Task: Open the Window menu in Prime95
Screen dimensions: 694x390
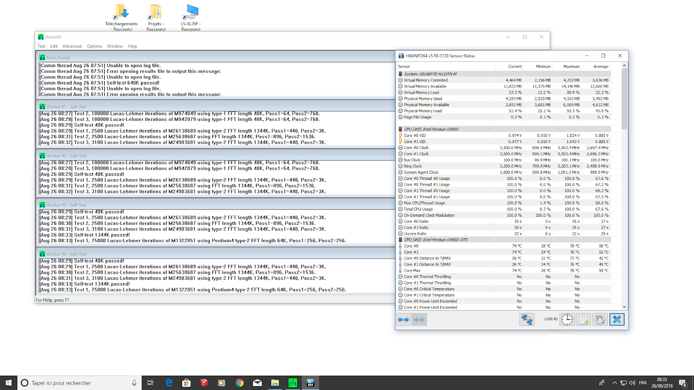Action: click(115, 46)
